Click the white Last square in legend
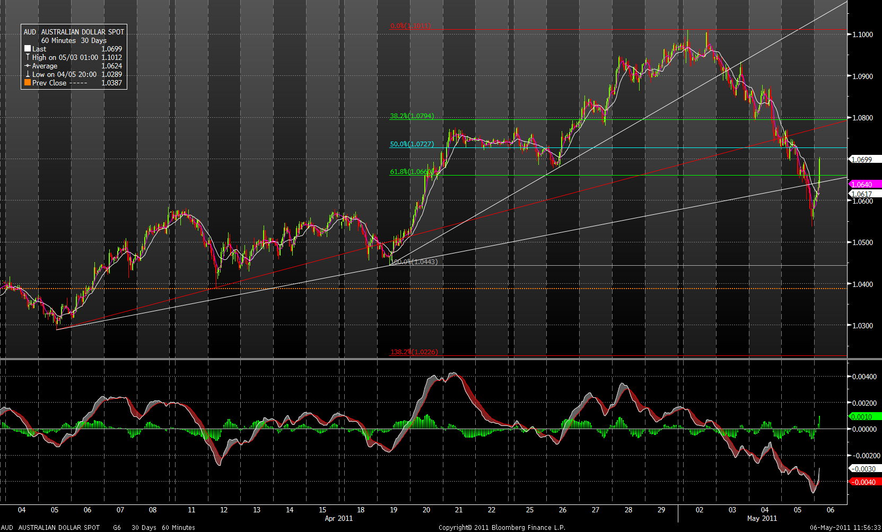 [28, 49]
